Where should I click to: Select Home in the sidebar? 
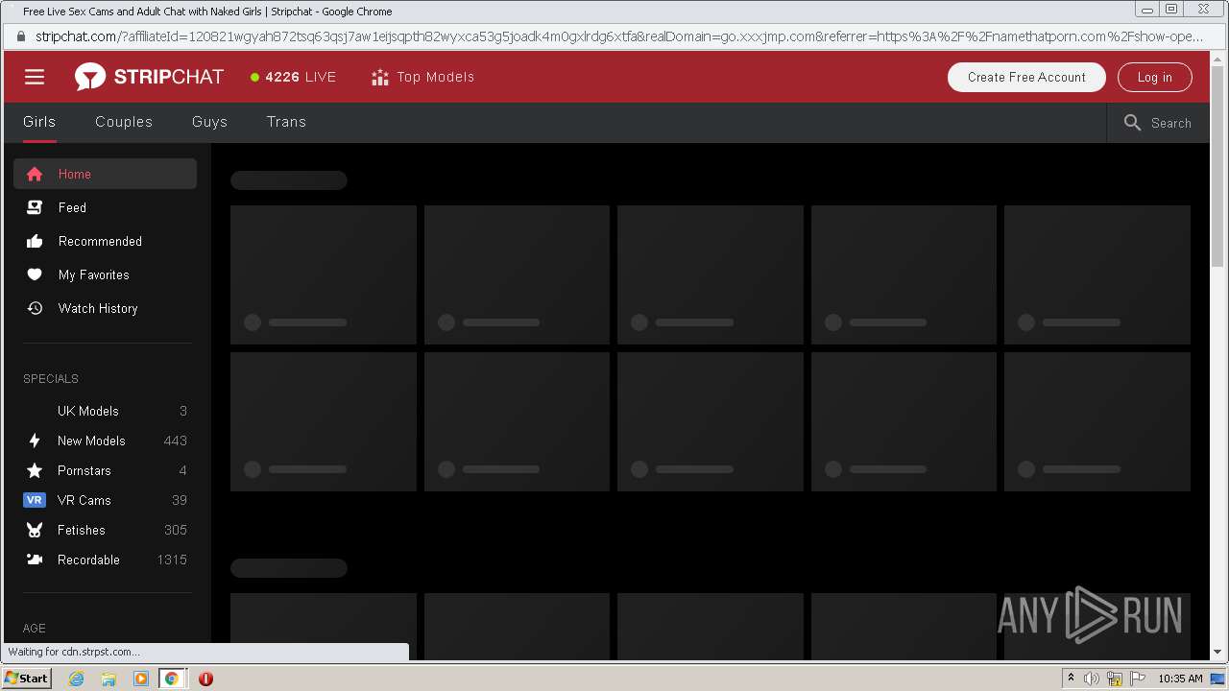(105, 174)
